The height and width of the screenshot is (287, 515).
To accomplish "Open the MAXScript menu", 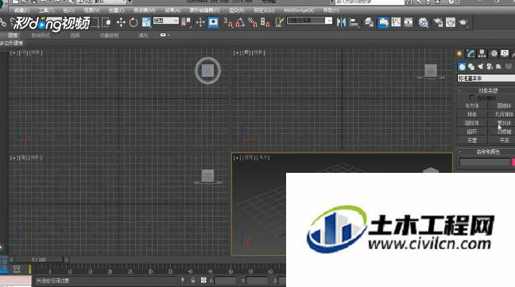I will click(299, 10).
